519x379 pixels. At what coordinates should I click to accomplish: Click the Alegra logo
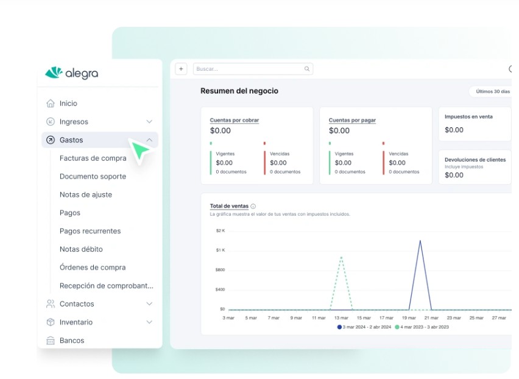[x=71, y=73]
